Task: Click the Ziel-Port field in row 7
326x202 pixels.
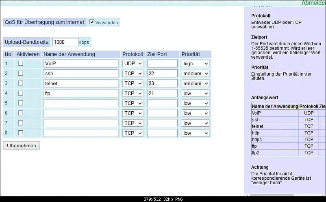Action: coord(162,123)
